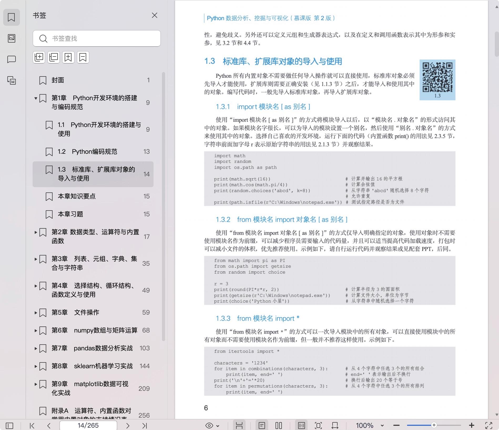The height and width of the screenshot is (430, 499).
Task: Expand the 第3章 列表、元组 bookmark
Action: [36, 259]
